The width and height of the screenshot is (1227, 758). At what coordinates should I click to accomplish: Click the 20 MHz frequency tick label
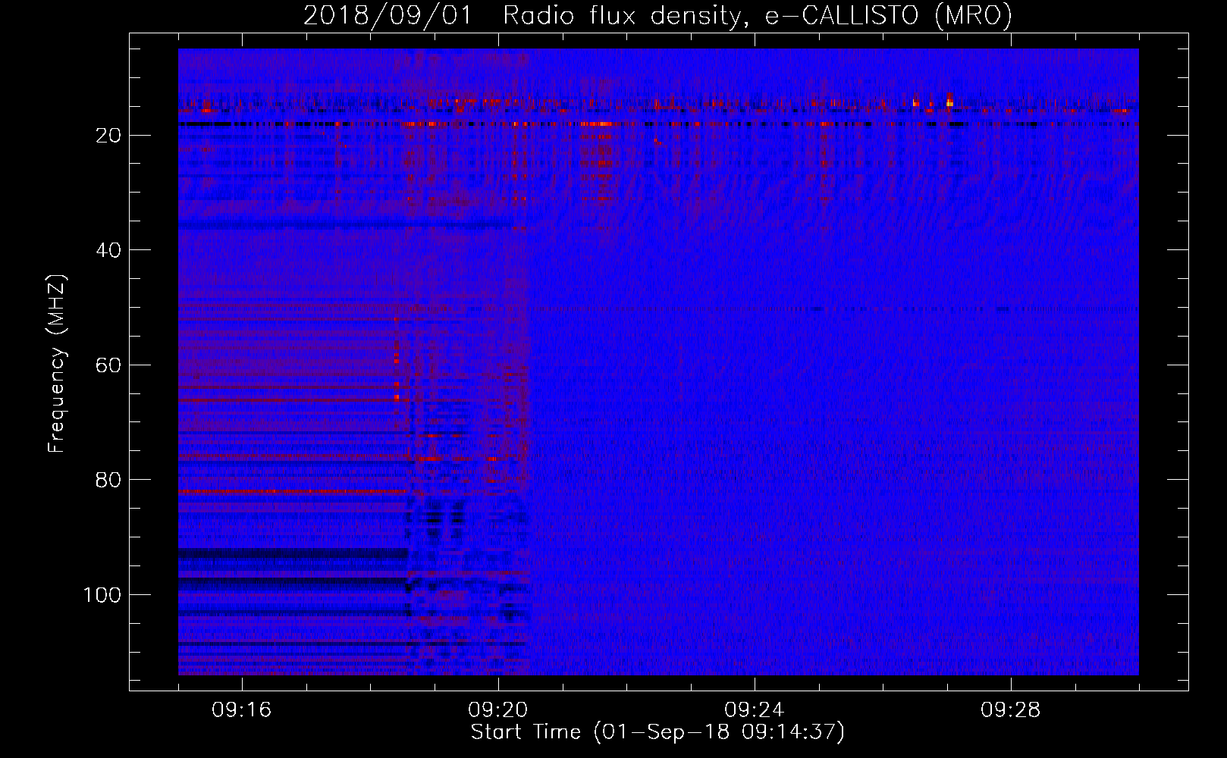click(108, 136)
